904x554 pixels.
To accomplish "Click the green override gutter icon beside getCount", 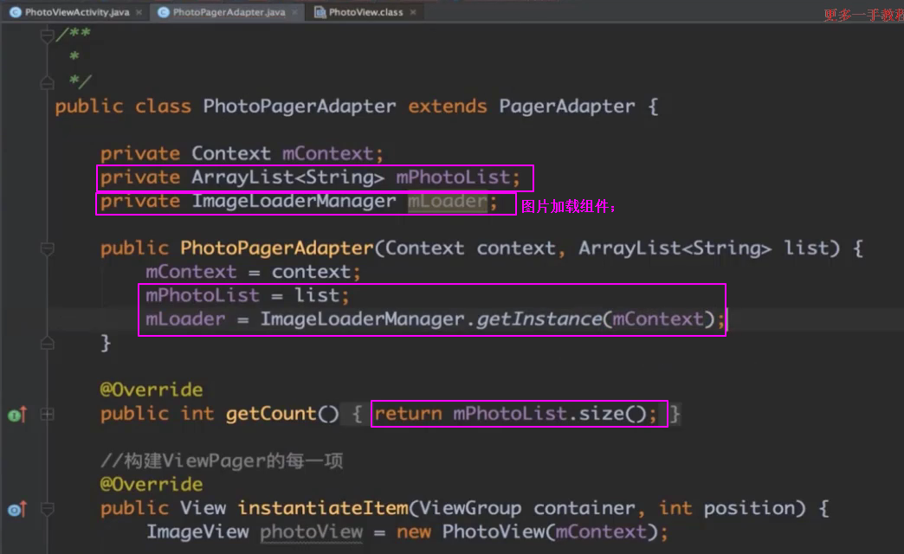I will click(x=17, y=414).
